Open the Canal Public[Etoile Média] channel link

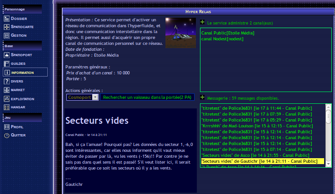(228, 33)
